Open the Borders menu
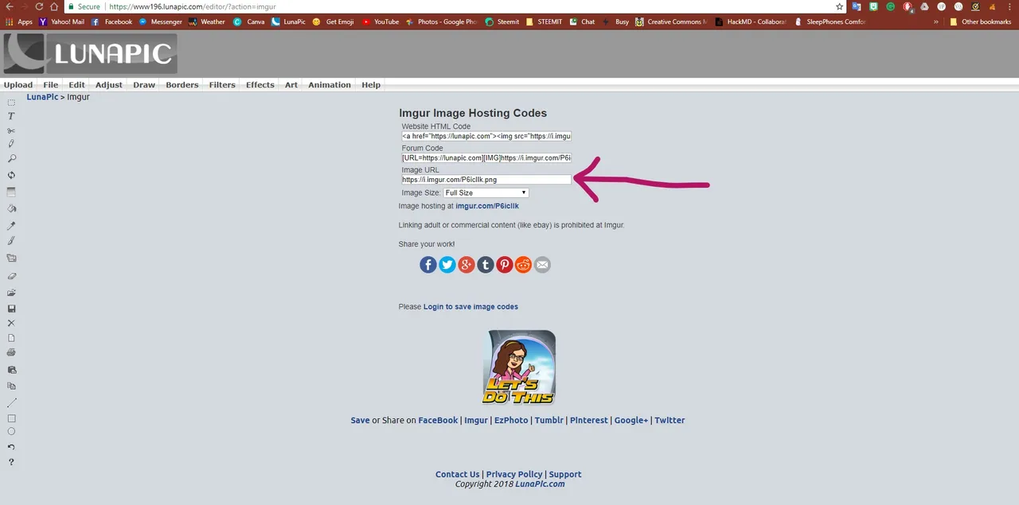 click(x=182, y=85)
